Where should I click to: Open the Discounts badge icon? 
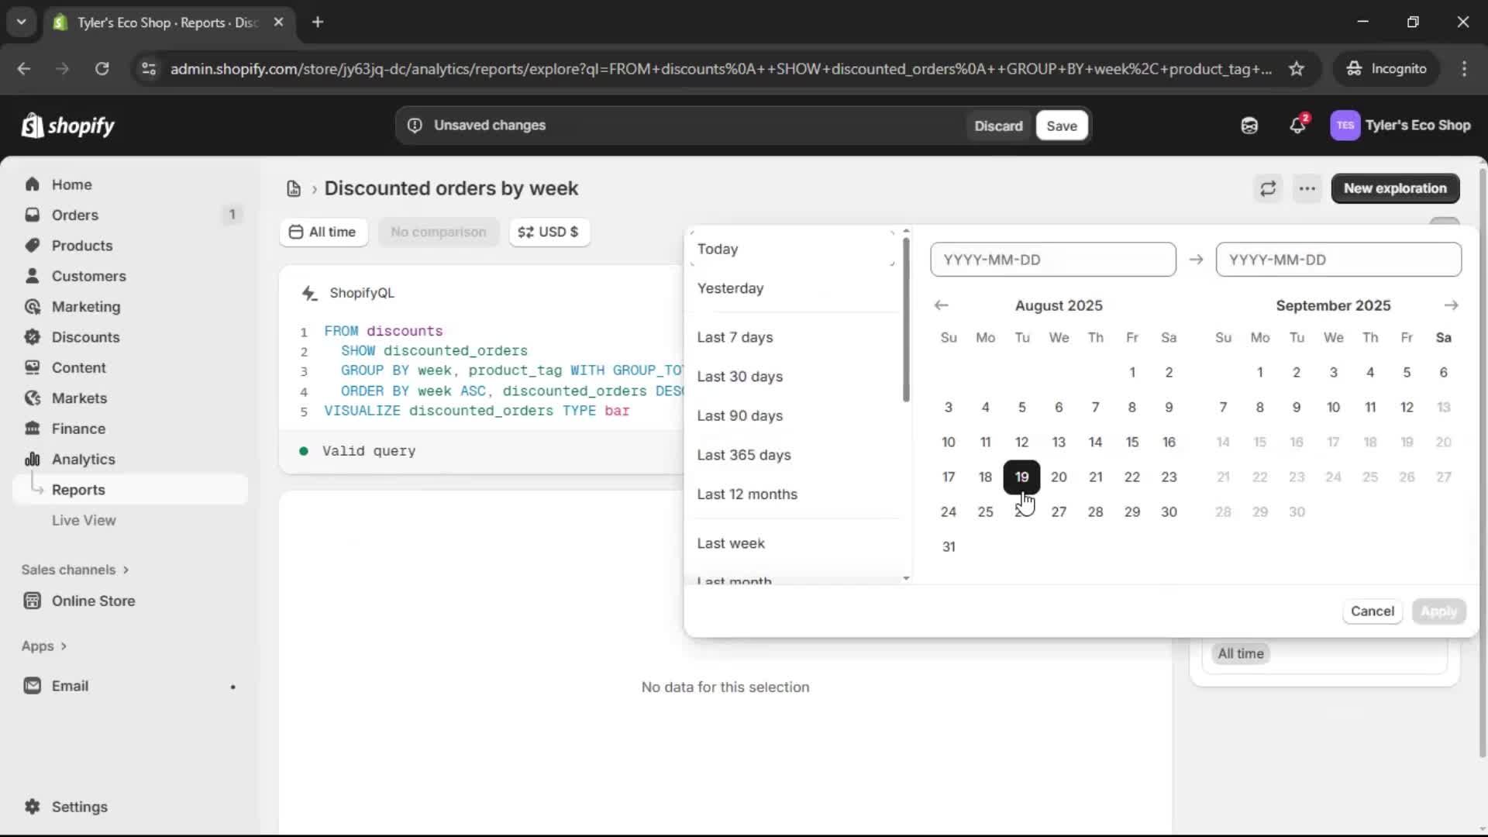[x=32, y=337]
